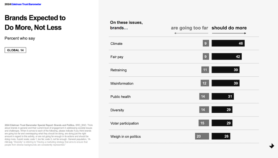Click the right arrow under 'should do more'
The image size is (278, 158).
coord(229,33)
